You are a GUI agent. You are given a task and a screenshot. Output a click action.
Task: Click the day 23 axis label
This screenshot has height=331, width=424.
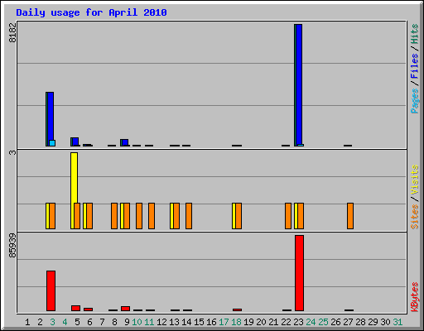point(298,322)
